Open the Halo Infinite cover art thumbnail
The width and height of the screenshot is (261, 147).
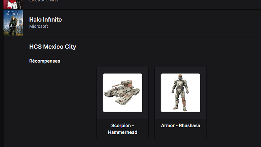pos(13,22)
